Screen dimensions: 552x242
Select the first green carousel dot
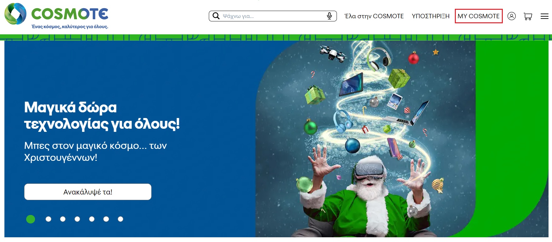coord(31,219)
